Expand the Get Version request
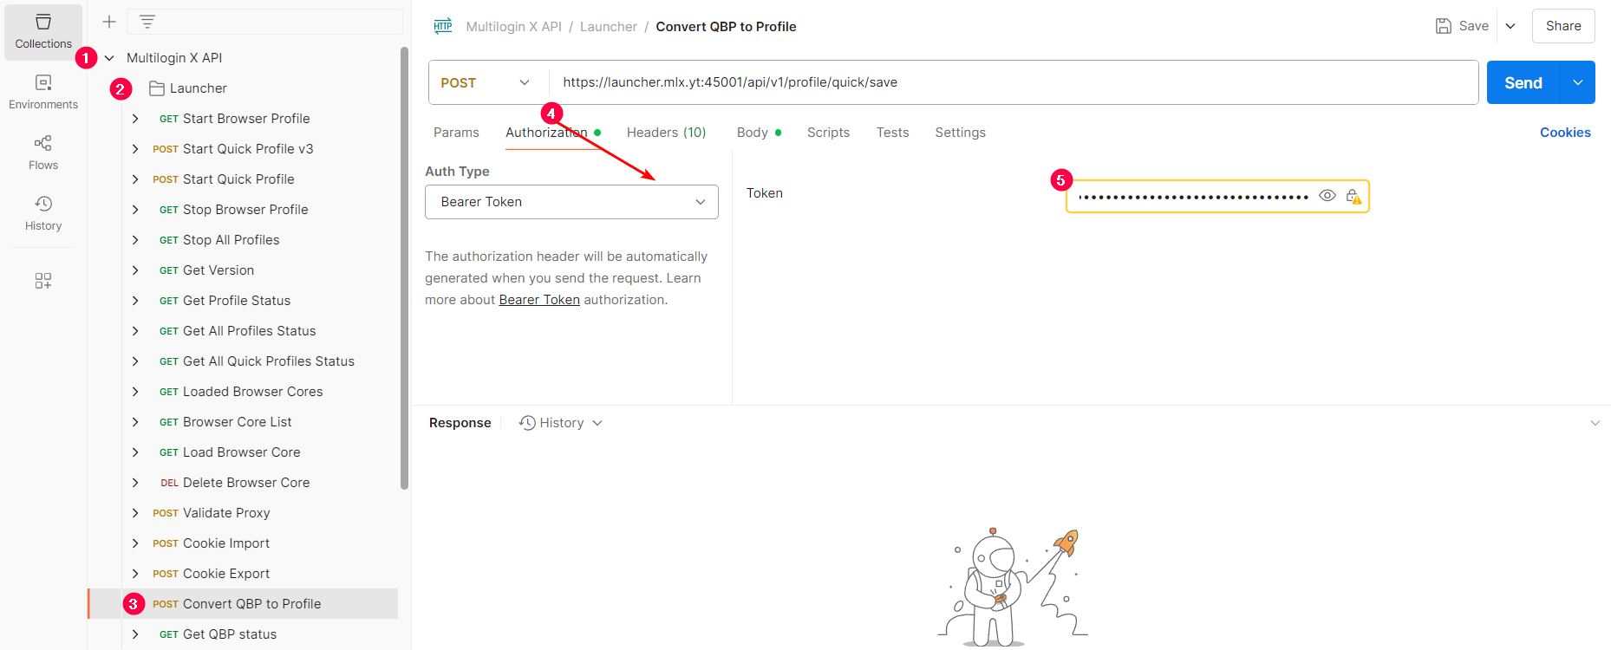Screen dimensions: 1611x650 pyautogui.click(x=135, y=270)
